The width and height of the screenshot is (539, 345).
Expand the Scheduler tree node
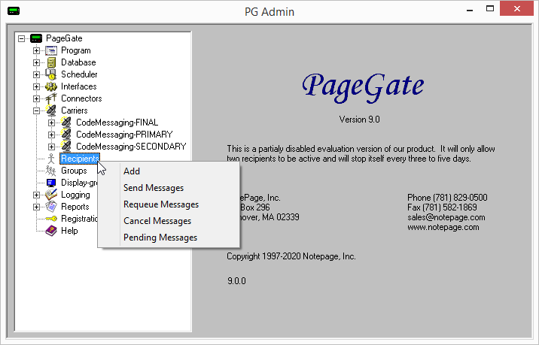36,75
